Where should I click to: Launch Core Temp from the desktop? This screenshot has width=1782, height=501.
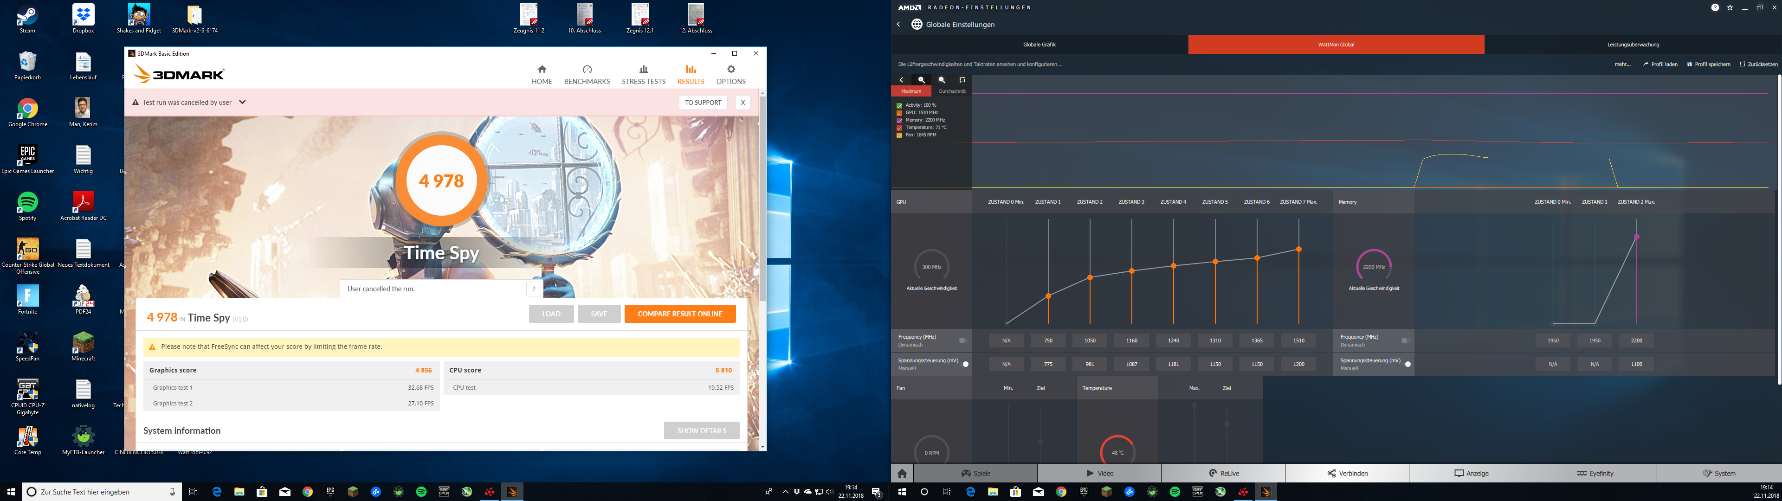click(x=28, y=441)
